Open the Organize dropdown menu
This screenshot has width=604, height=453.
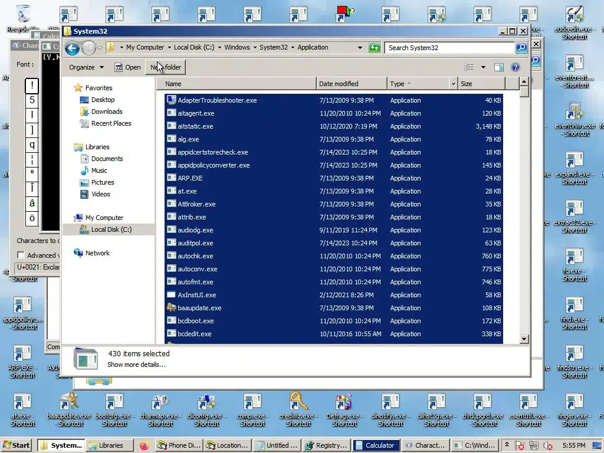pyautogui.click(x=86, y=67)
